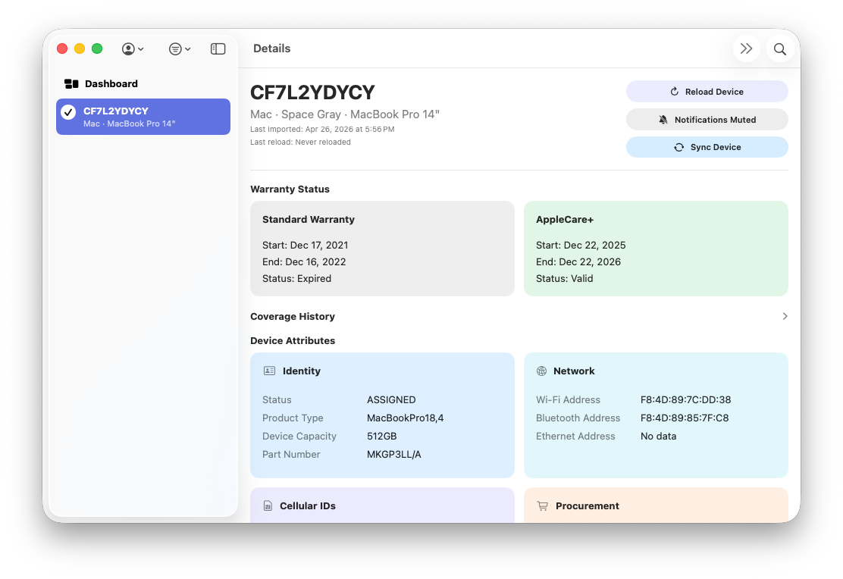Click the Cellular IDs card heading
This screenshot has width=843, height=579.
[x=308, y=506]
